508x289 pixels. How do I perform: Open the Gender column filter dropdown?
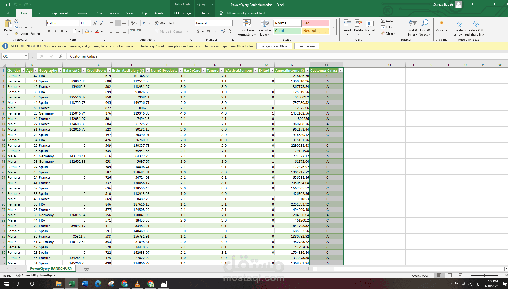(x=23, y=70)
